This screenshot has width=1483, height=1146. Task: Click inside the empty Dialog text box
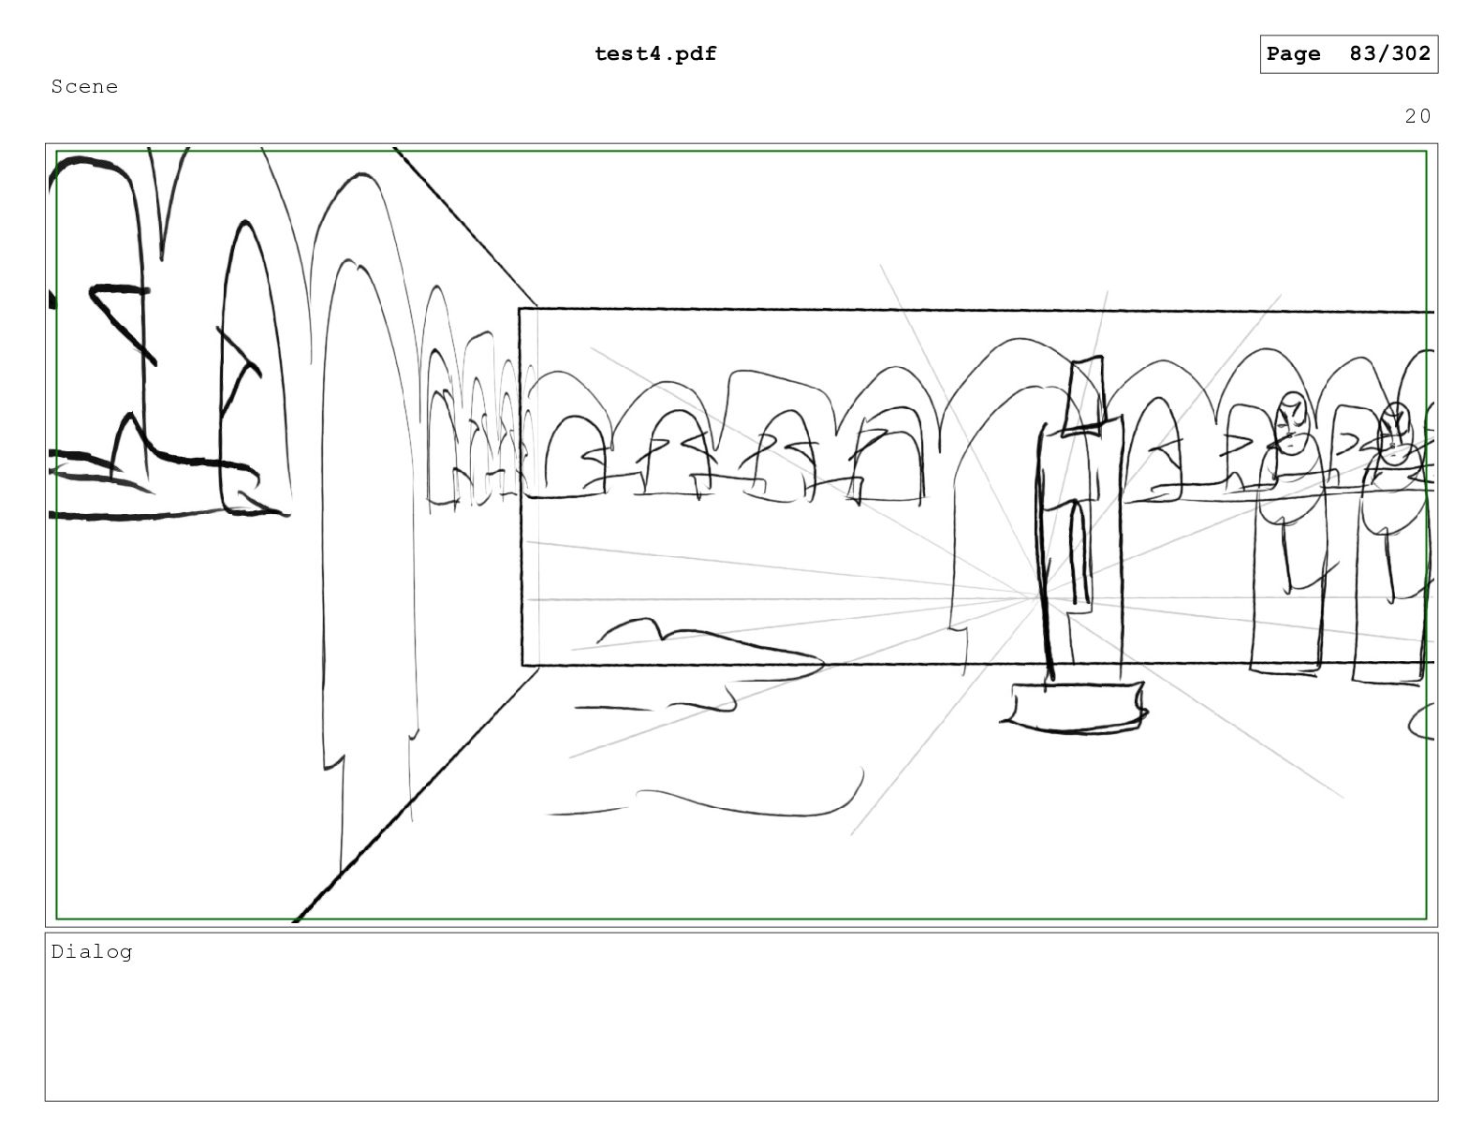(x=740, y=1030)
